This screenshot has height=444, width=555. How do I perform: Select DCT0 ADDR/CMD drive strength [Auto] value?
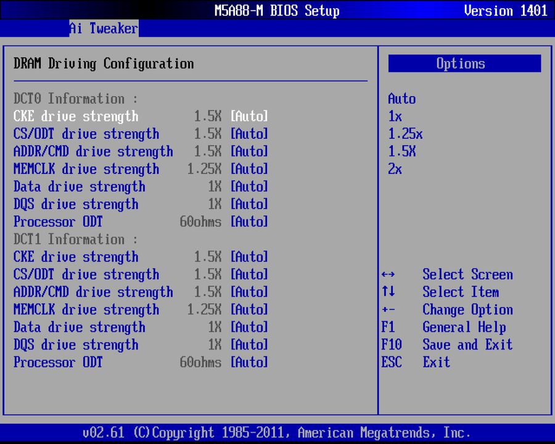[249, 151]
